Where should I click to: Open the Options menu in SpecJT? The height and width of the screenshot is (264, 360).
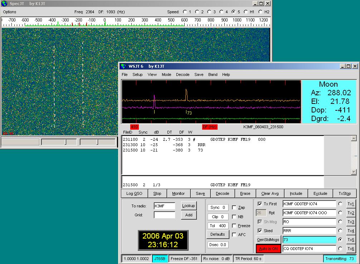(x=10, y=12)
